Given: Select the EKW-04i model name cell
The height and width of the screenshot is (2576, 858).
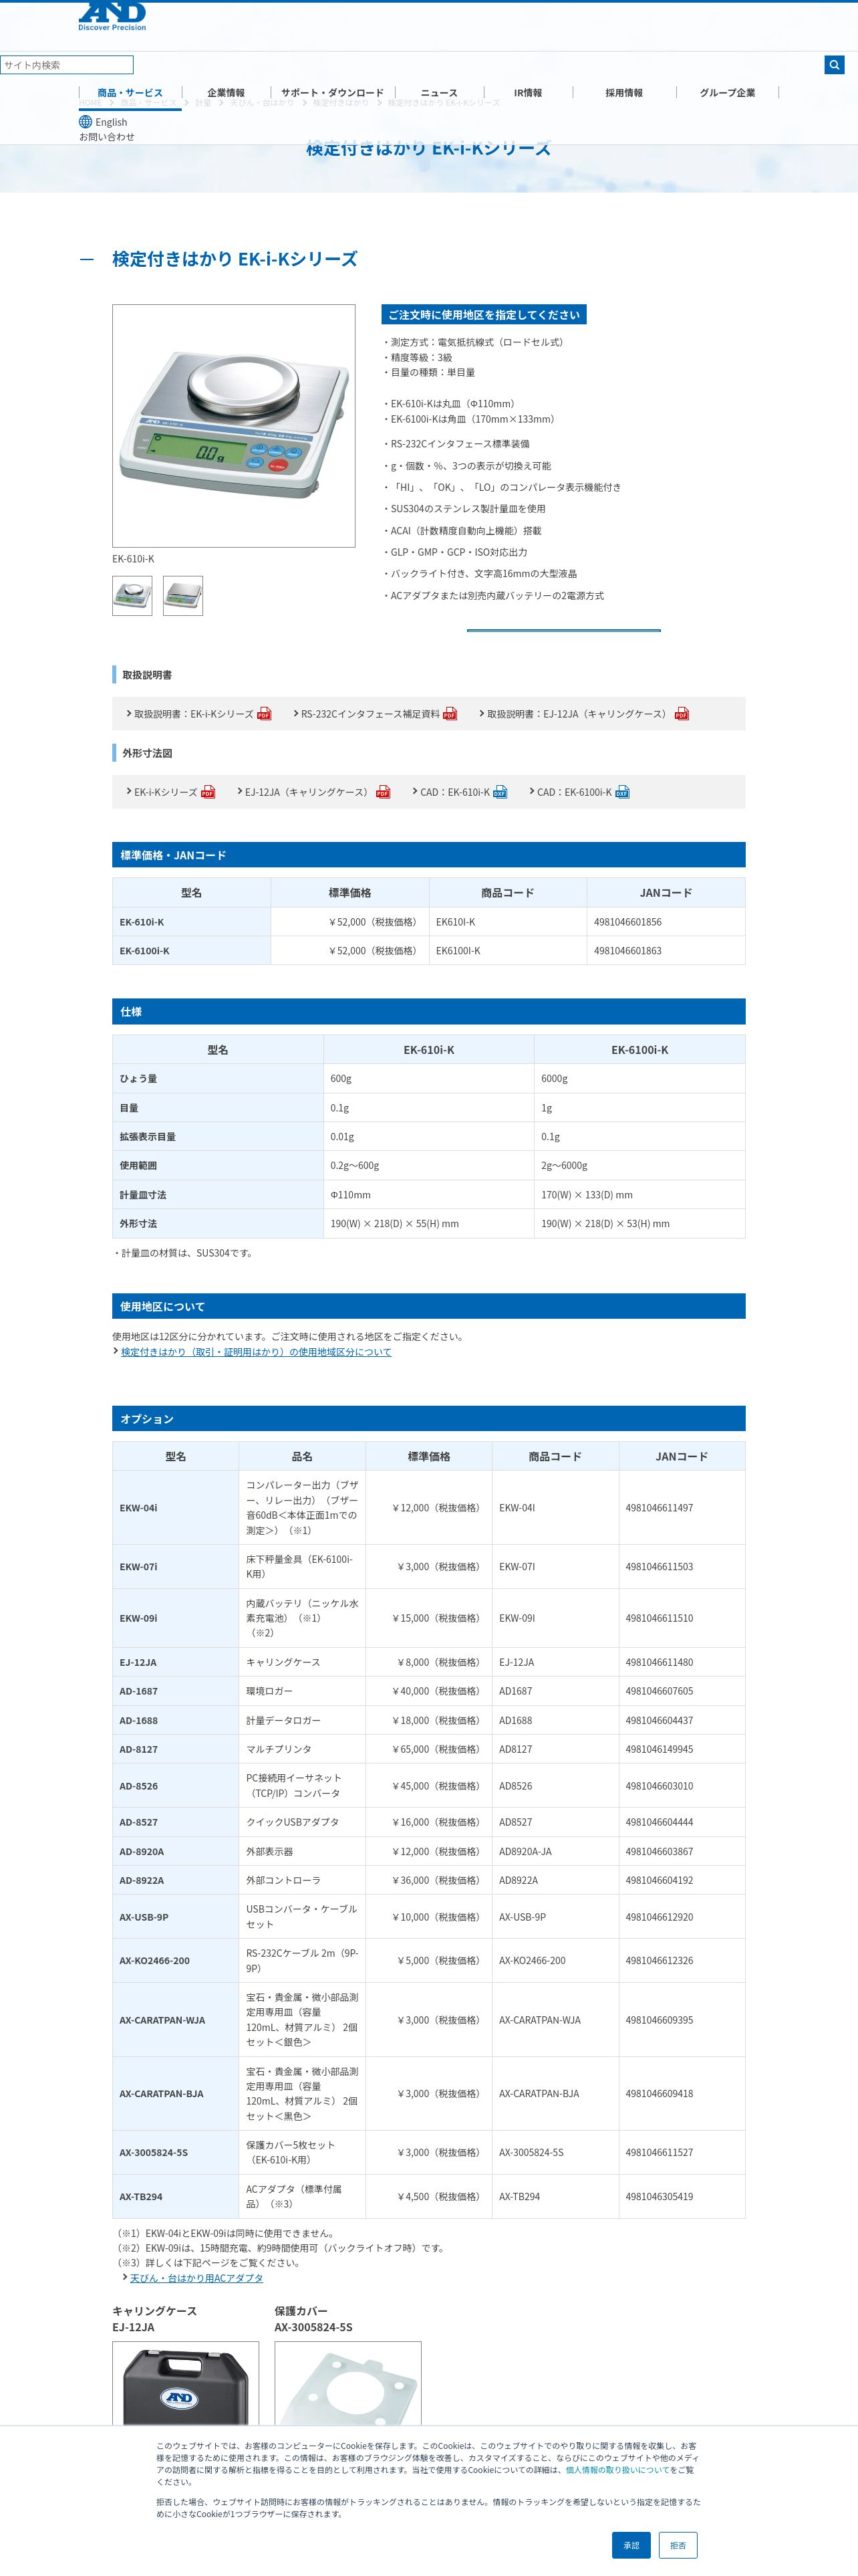Looking at the screenshot, I should 176,1508.
